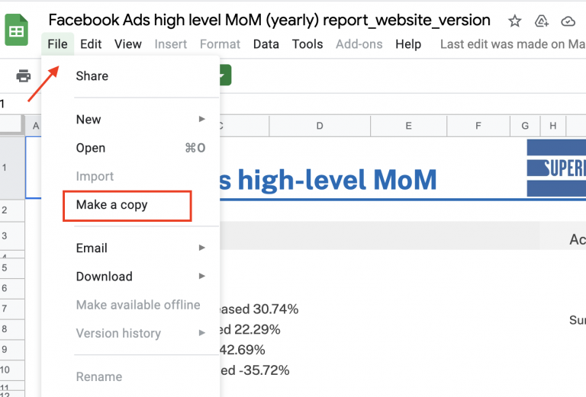Click the move to Drive folder icon
This screenshot has height=397, width=586.
542,21
